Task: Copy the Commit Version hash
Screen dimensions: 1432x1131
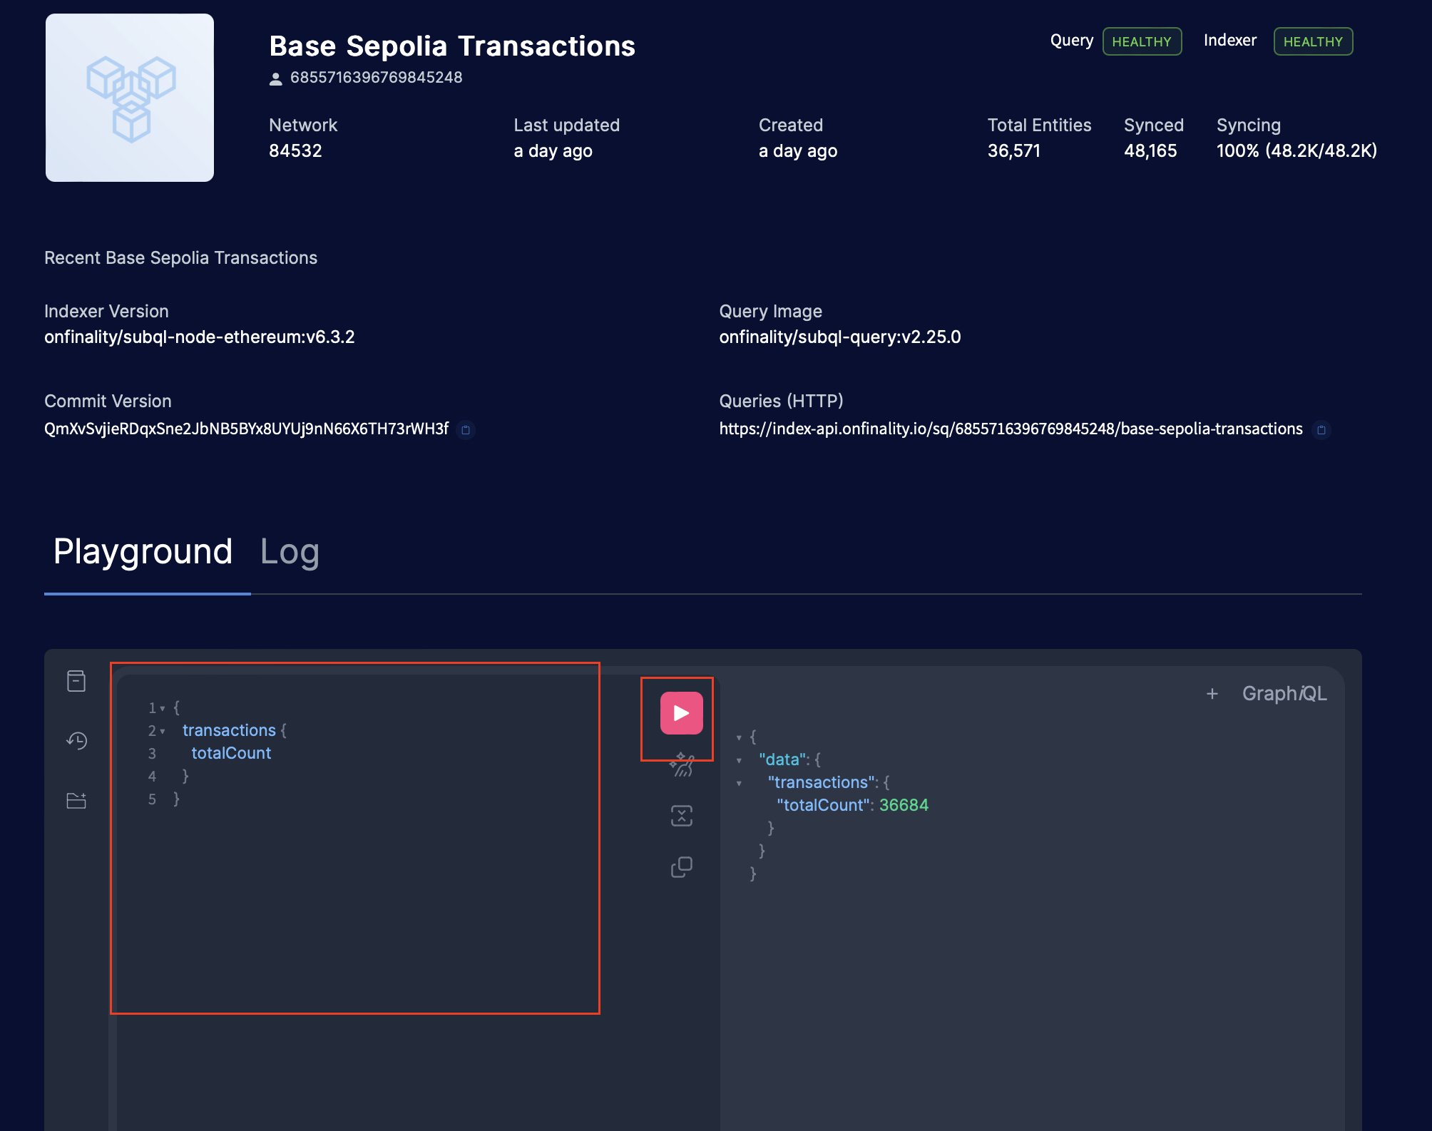Action: click(x=466, y=430)
